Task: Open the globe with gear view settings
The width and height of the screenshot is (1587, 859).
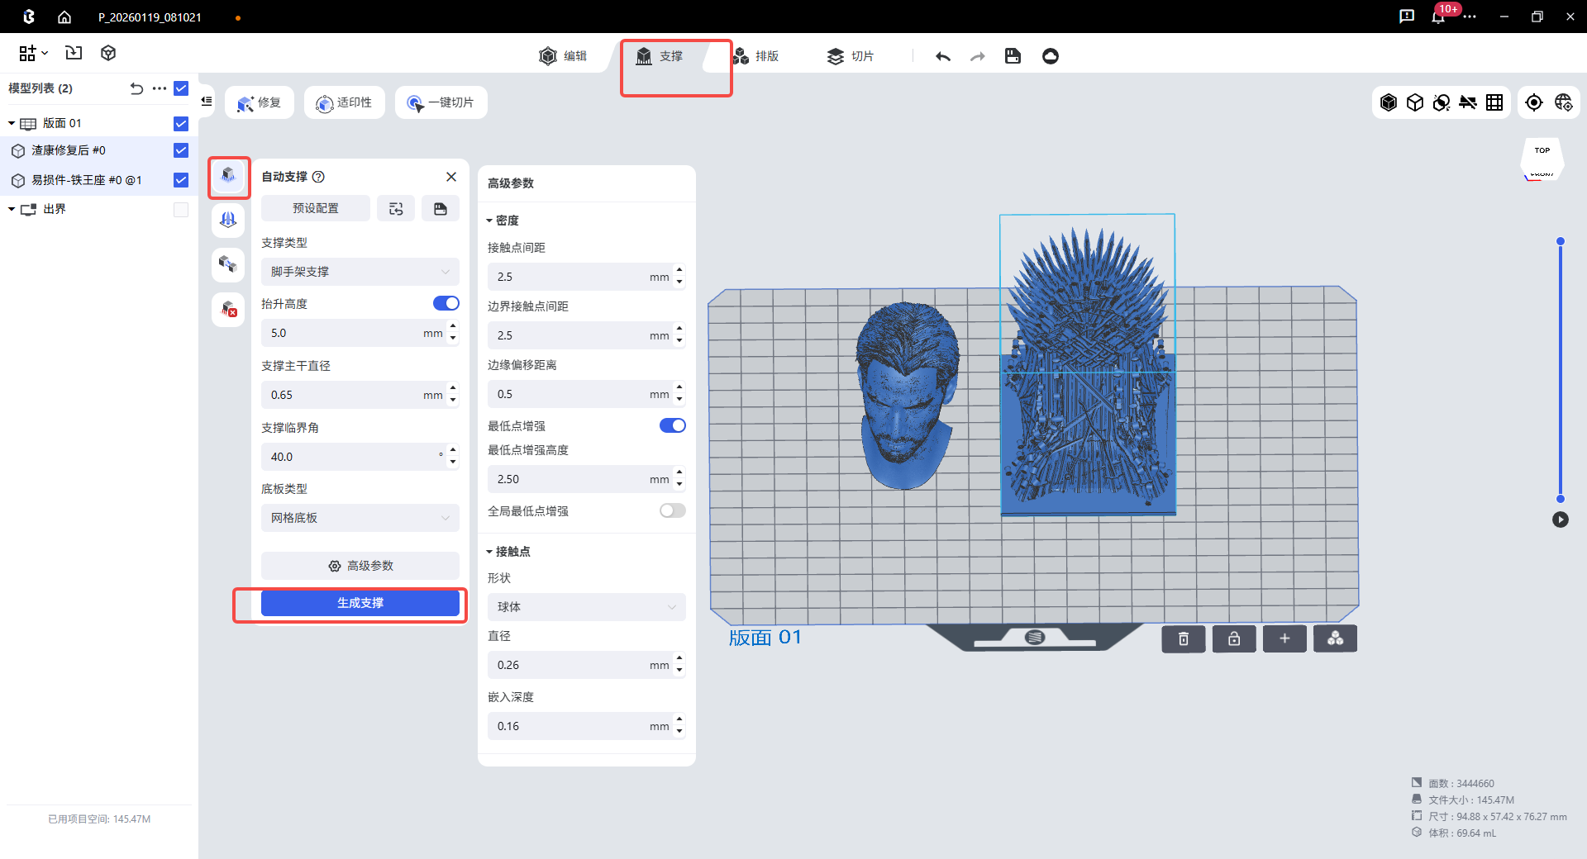Action: (1563, 102)
